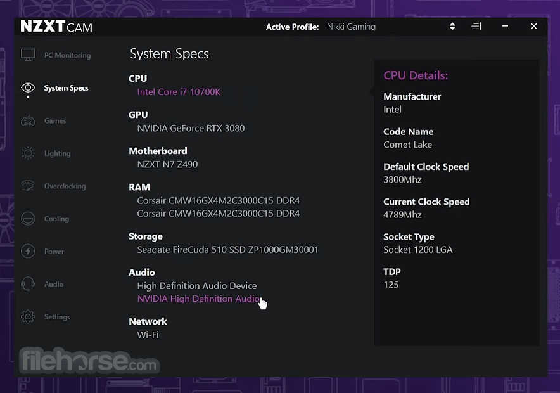Viewport: 560px width, 393px height.
Task: Open the Audio sidebar label
Action: [54, 285]
